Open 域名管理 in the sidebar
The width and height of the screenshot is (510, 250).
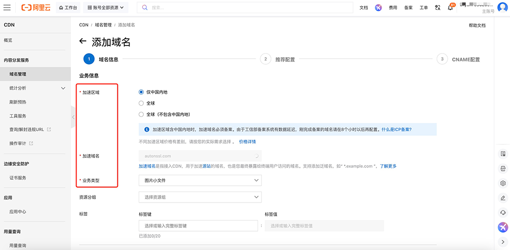click(18, 74)
